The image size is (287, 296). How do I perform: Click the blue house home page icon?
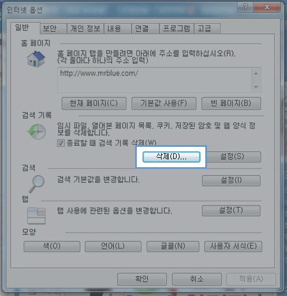tap(36, 59)
